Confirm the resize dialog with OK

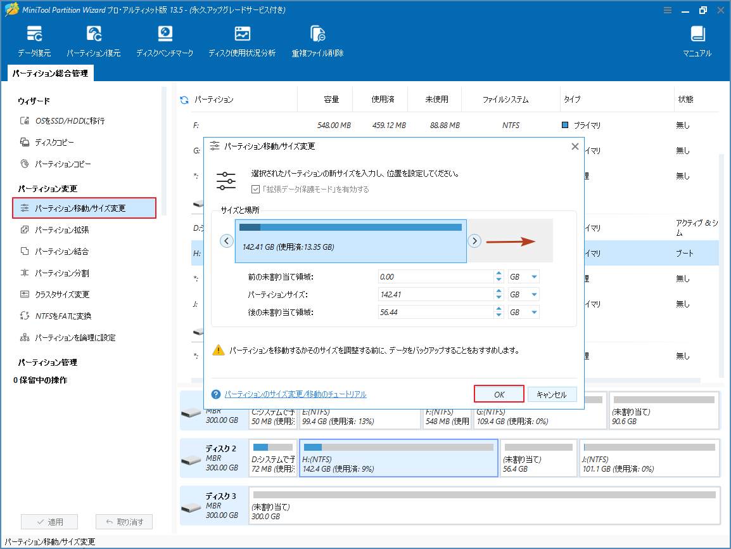[x=498, y=394]
